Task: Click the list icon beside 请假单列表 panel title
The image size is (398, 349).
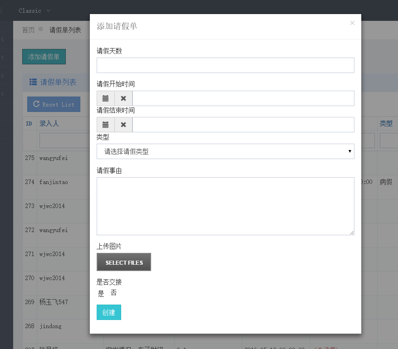Action: click(x=33, y=82)
